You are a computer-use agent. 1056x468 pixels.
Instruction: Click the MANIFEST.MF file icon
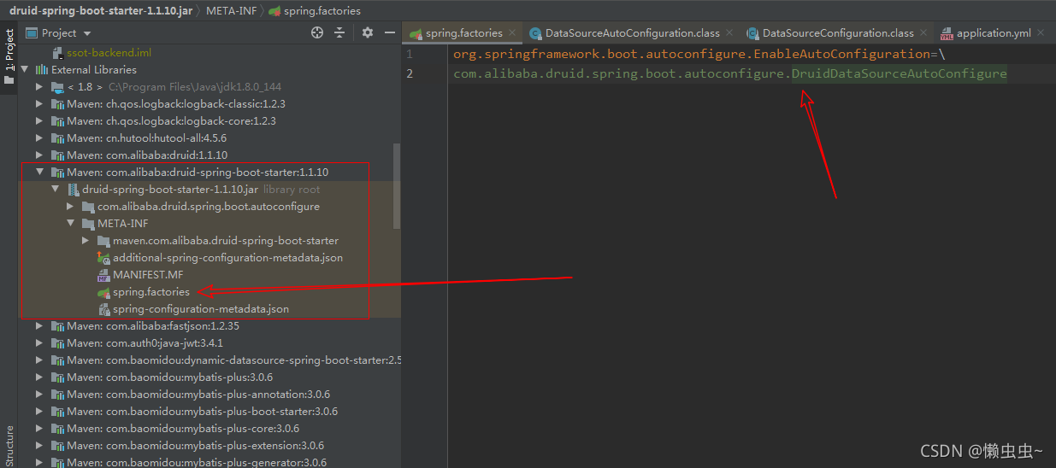103,275
